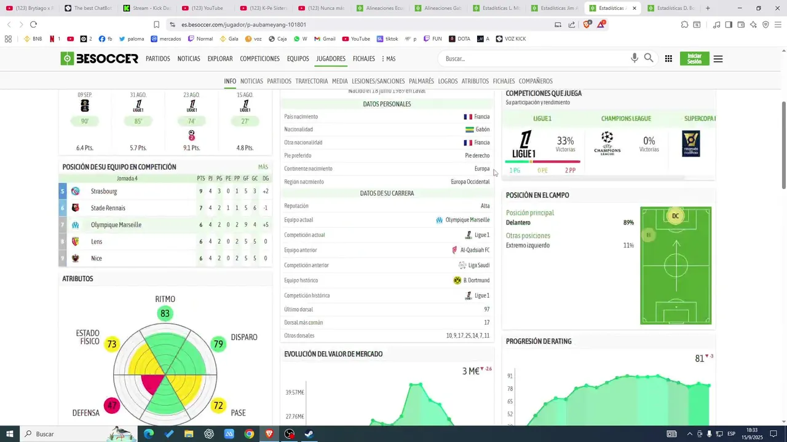This screenshot has height=442, width=787.
Task: Open the VOZ KICK bookmark
Action: pyautogui.click(x=510, y=39)
